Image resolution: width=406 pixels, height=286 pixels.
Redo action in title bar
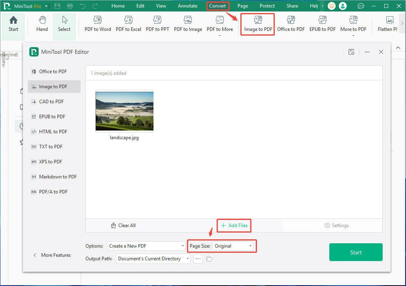pos(95,6)
